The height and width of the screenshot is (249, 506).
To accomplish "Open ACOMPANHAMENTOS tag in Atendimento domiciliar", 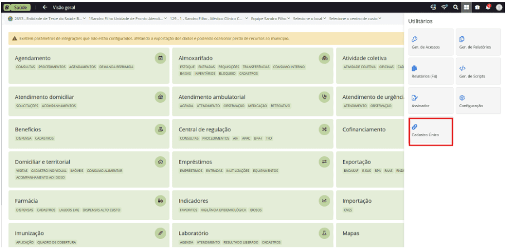I will (x=59, y=106).
